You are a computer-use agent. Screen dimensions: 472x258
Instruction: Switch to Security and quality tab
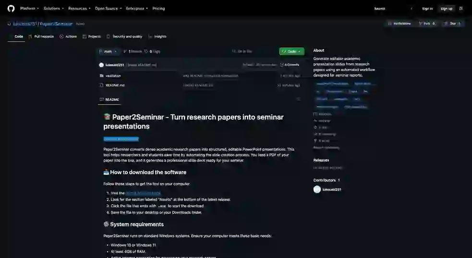(124, 36)
